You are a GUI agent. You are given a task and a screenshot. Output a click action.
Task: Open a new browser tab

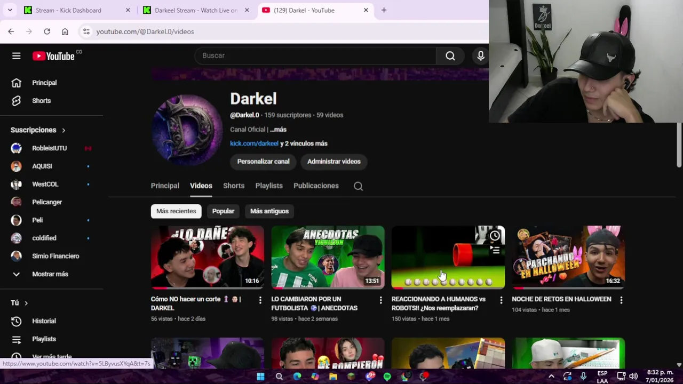click(384, 10)
